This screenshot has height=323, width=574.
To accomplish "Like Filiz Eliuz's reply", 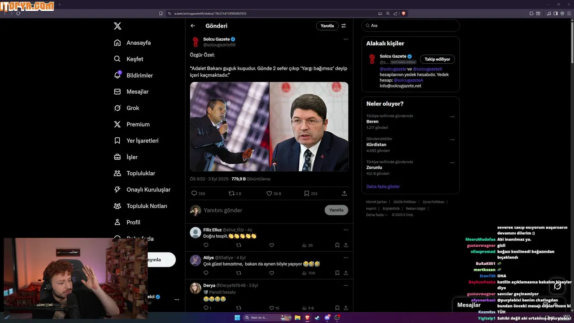I will click(271, 245).
